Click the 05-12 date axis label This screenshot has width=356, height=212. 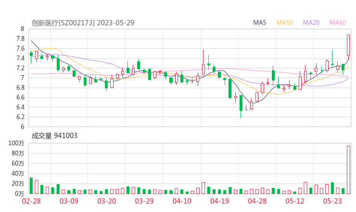(295, 201)
